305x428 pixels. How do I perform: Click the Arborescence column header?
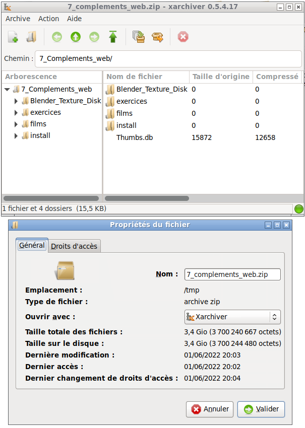(x=52, y=77)
